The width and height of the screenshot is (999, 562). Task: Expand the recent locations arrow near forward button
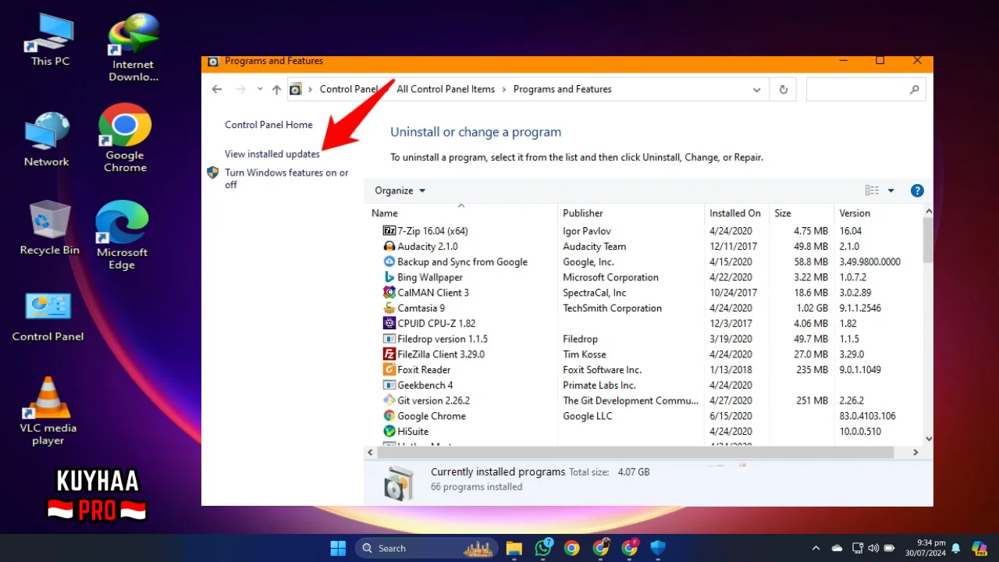(x=261, y=90)
